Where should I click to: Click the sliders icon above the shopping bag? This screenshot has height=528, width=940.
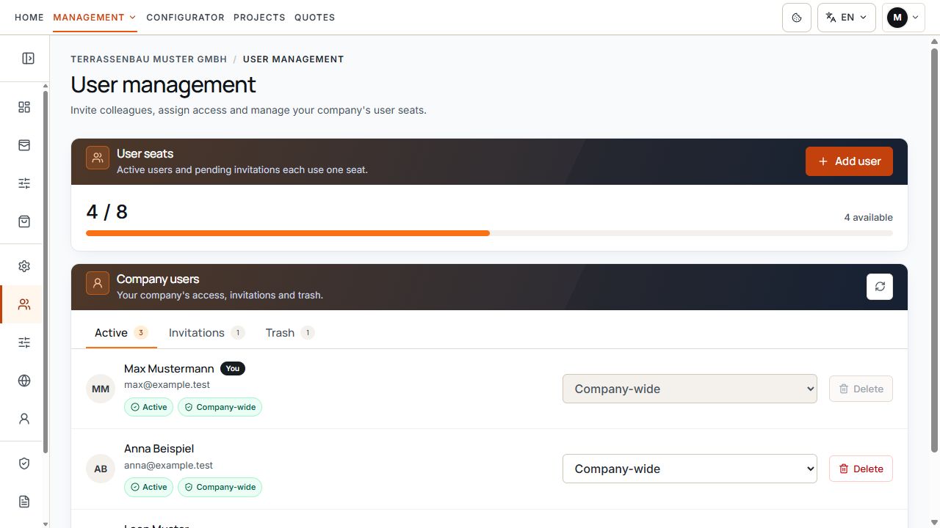tap(24, 183)
